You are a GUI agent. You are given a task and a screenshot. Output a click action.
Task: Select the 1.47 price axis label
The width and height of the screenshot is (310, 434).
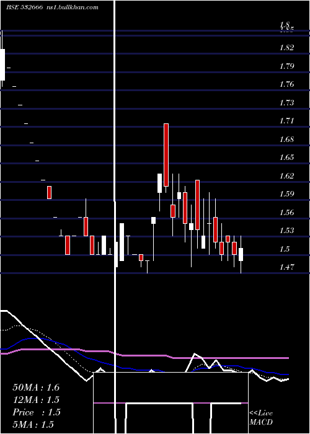[x=286, y=267]
